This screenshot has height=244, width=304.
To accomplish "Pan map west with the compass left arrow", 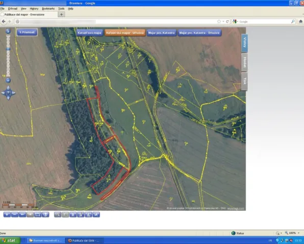I will click(3, 93).
